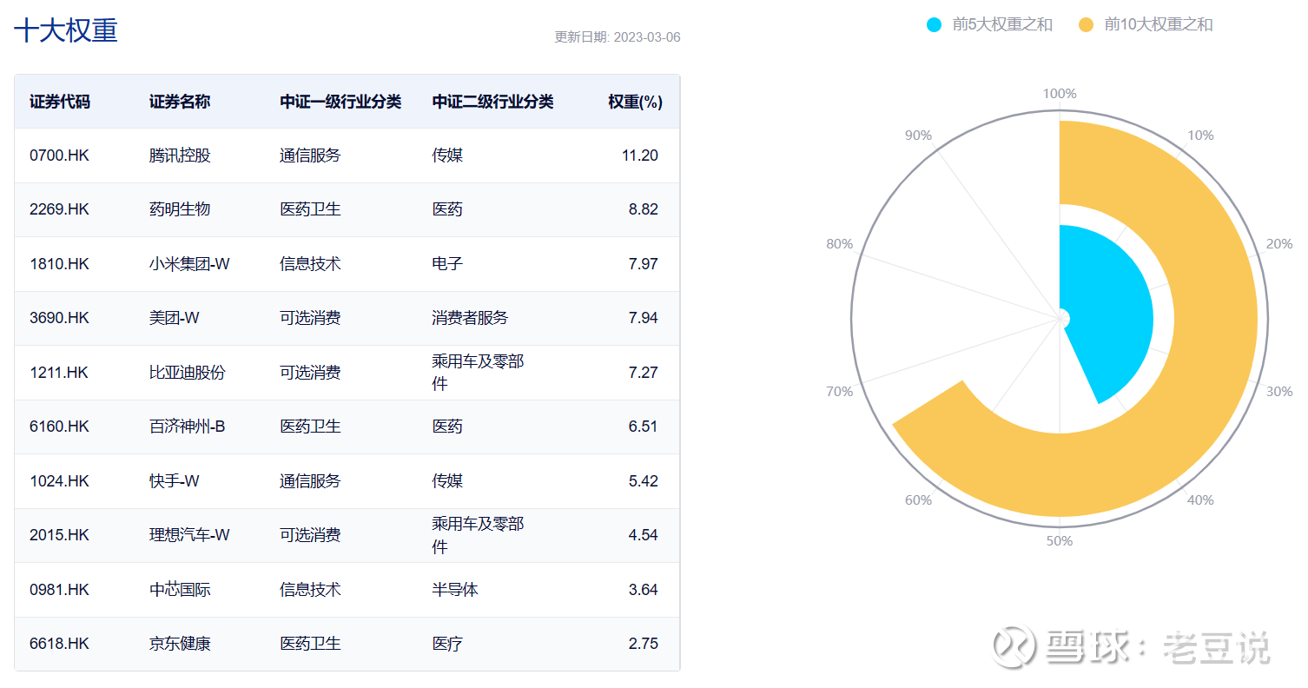Click the 证券代码 column header
This screenshot has height=688, width=1308.
pyautogui.click(x=59, y=102)
